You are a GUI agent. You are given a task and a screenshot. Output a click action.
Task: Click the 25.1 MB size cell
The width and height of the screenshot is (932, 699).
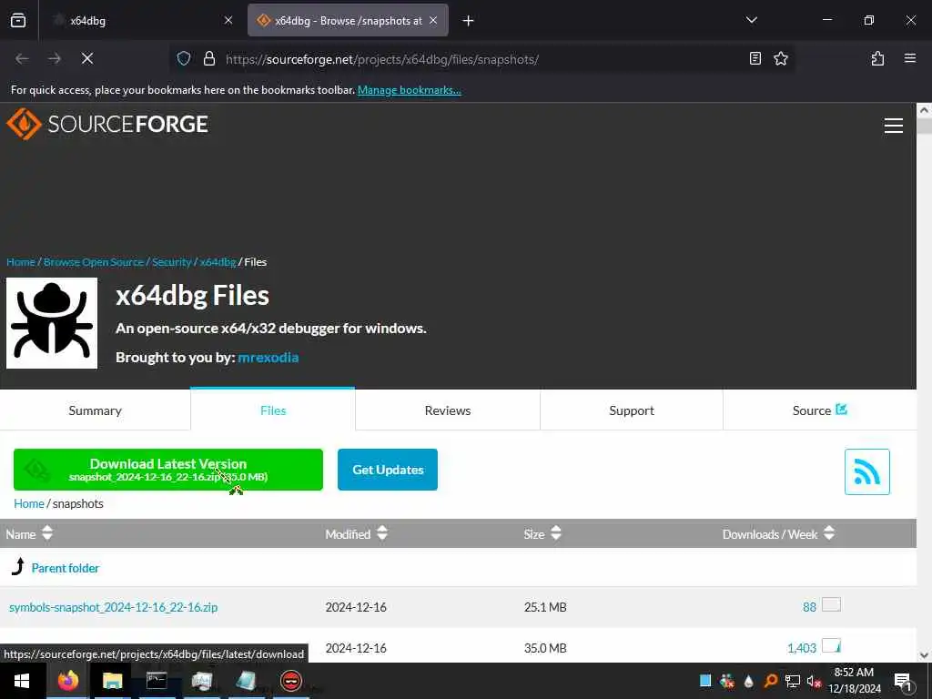(x=545, y=607)
